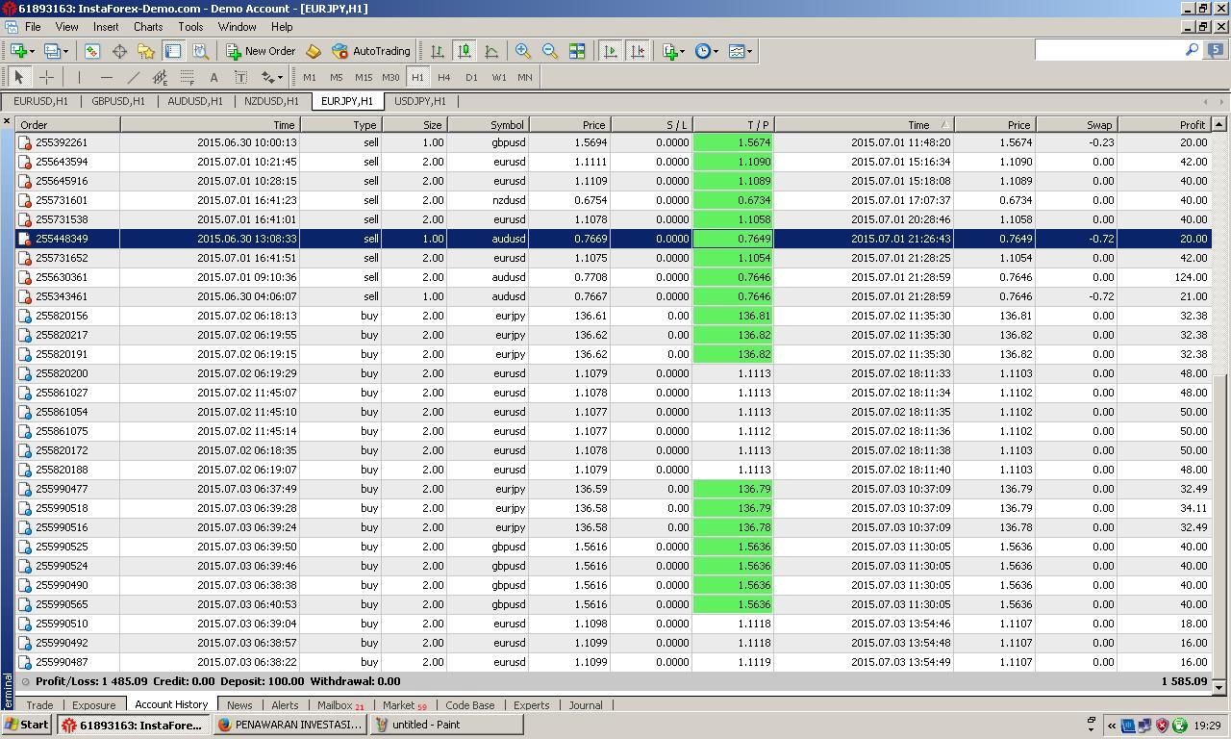1231x739 pixels.
Task: Open the Trade terminal tab
Action: 39,705
